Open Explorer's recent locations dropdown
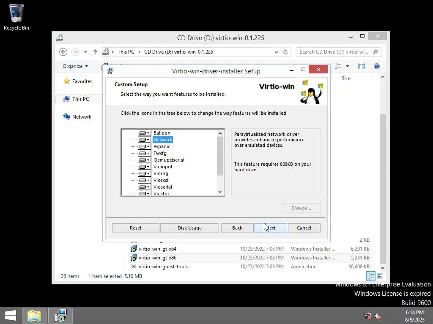Screen dimensions: 433x324 85,52
